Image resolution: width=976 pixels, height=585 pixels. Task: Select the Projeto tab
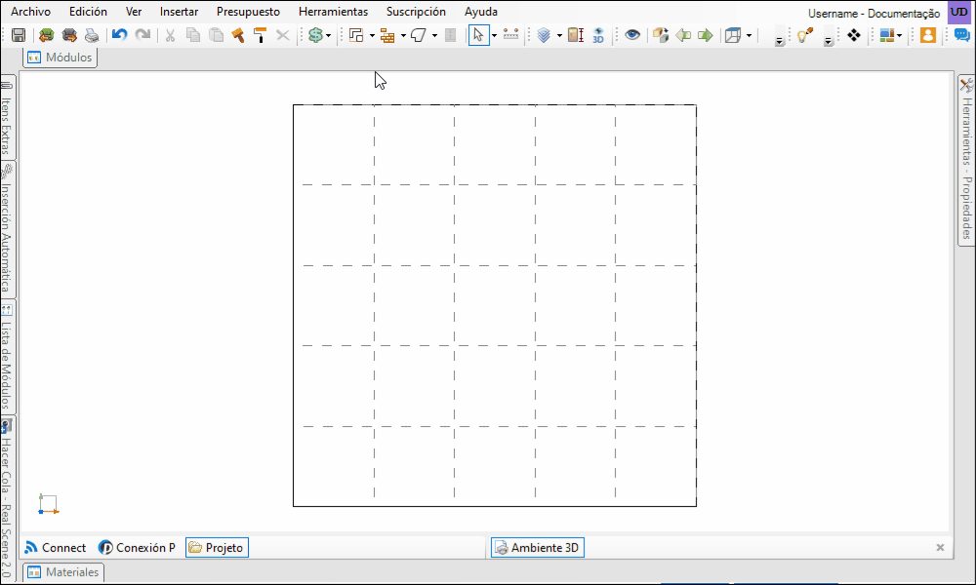click(218, 548)
